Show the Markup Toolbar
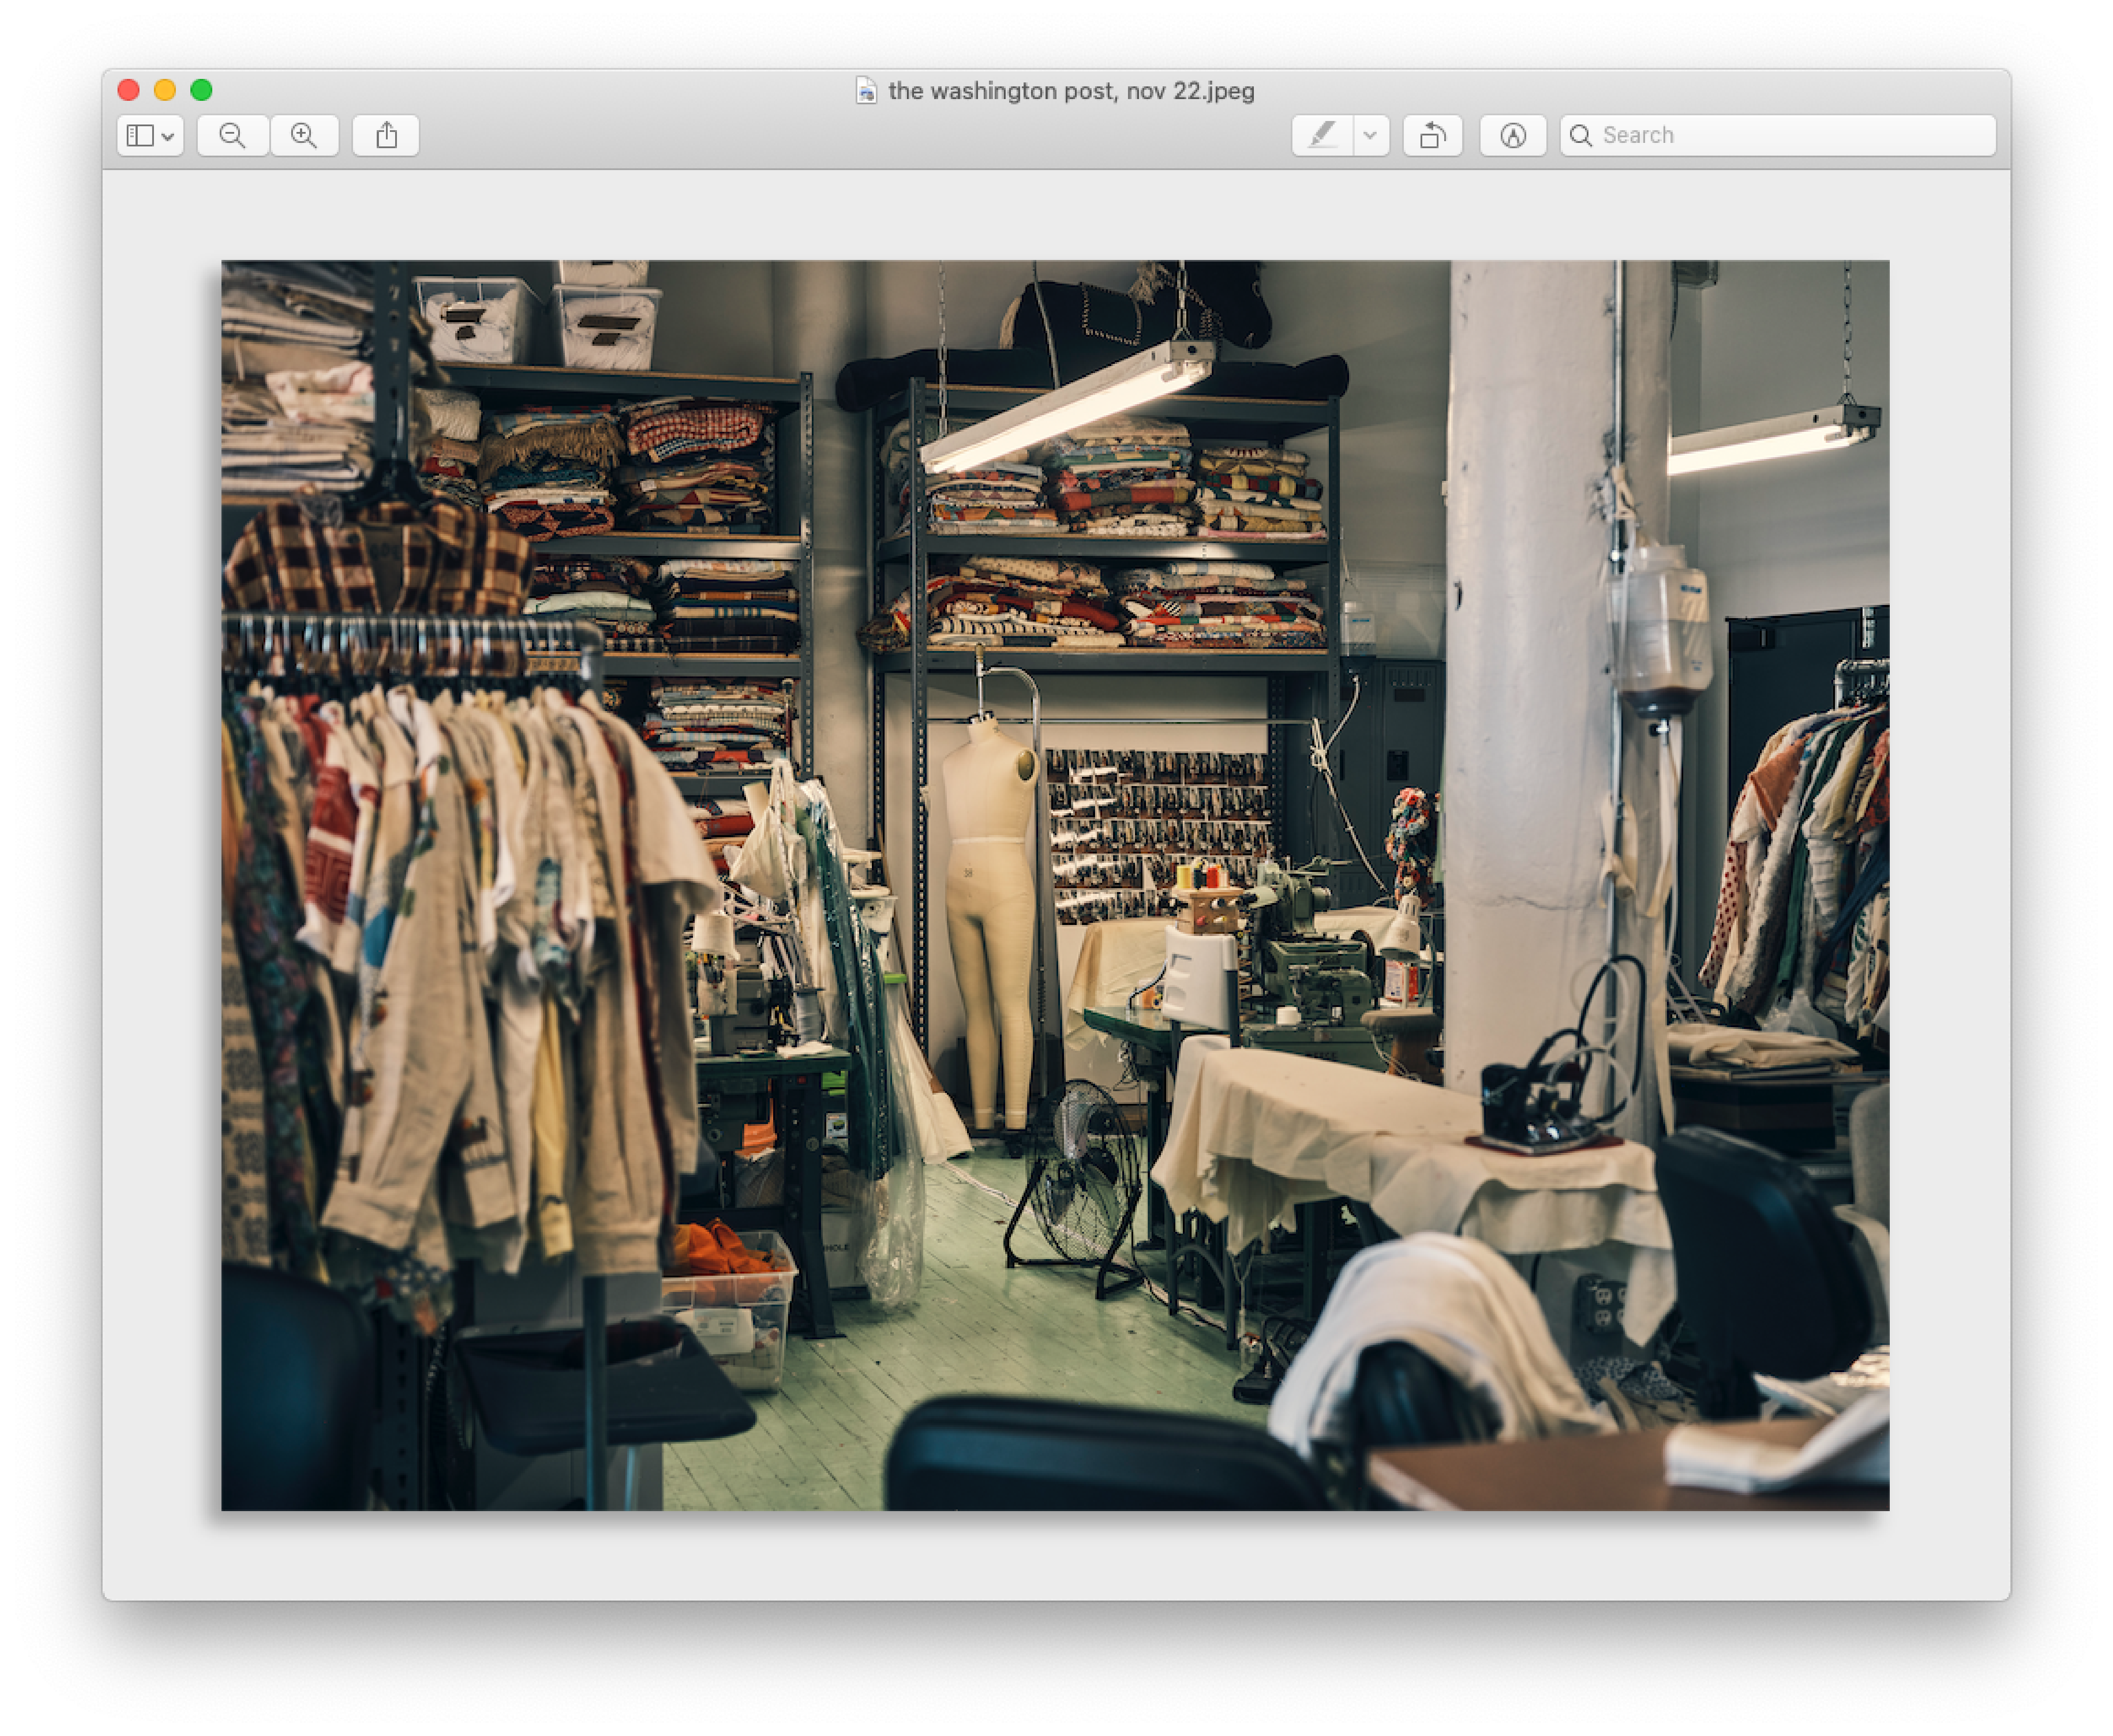The image size is (2113, 1736). (x=1513, y=135)
